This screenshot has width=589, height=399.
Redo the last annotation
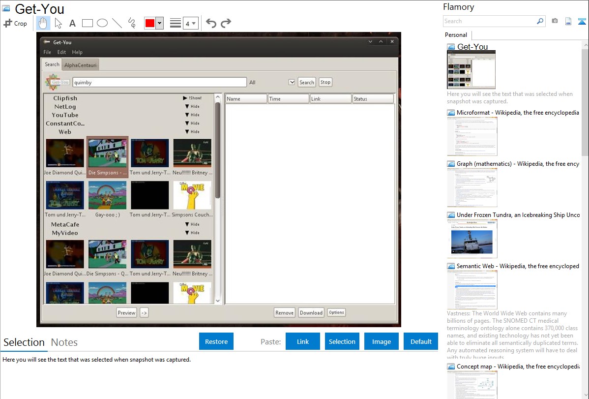tap(226, 23)
